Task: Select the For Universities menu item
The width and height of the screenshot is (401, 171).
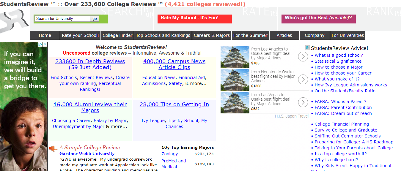Action: [348, 35]
